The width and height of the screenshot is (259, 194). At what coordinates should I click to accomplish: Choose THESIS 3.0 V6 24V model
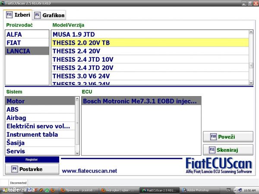[150, 76]
